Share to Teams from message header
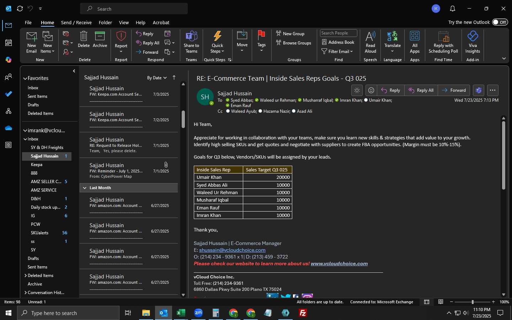Image resolution: width=512 pixels, height=320 pixels. pyautogui.click(x=479, y=90)
